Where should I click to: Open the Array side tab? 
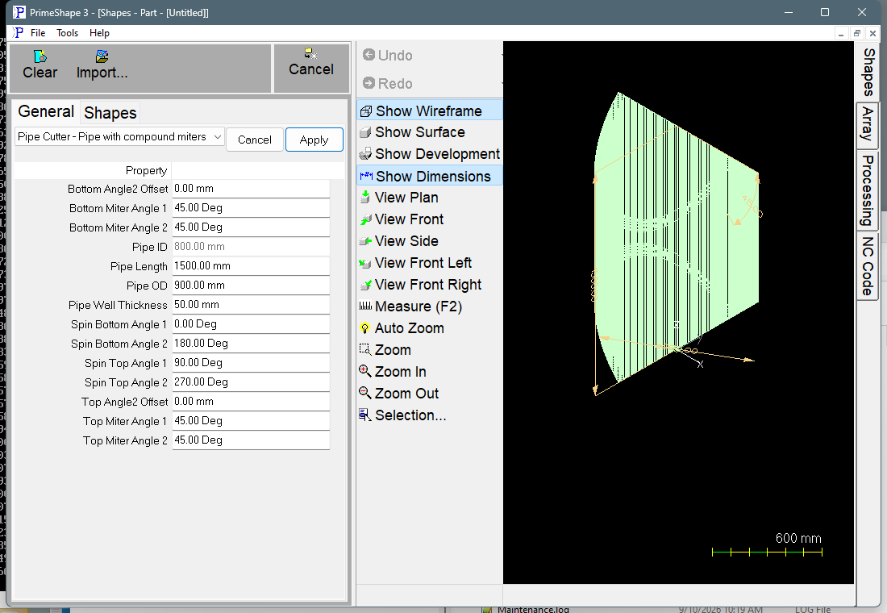click(868, 125)
